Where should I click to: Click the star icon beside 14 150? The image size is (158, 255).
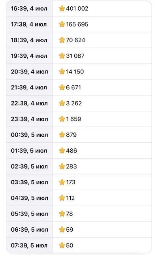[62, 72]
